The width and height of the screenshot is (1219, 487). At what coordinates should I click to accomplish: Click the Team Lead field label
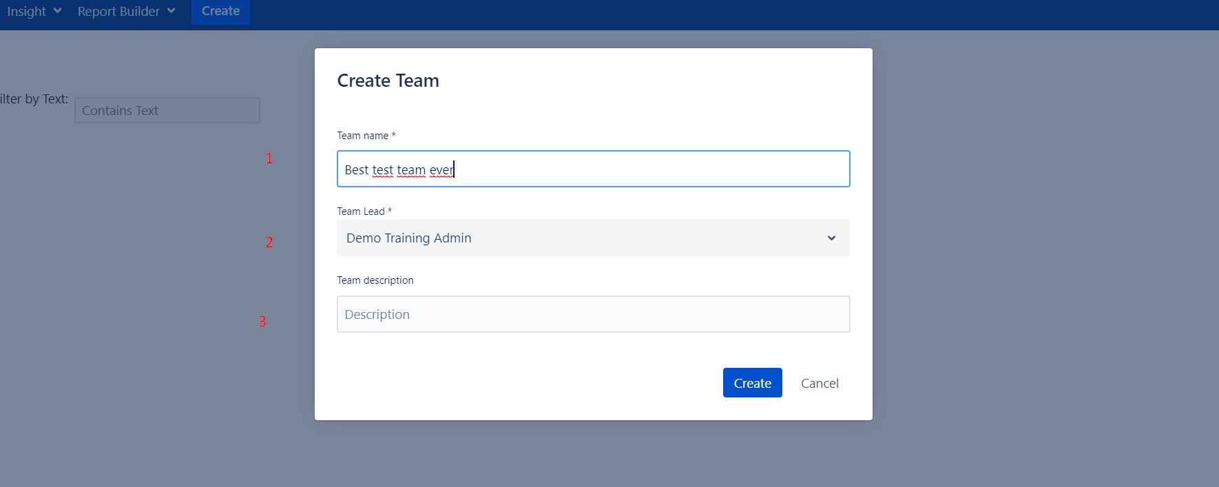361,211
